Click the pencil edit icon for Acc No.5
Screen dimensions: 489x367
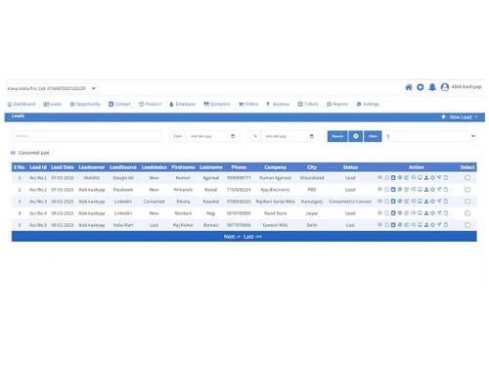(406, 225)
